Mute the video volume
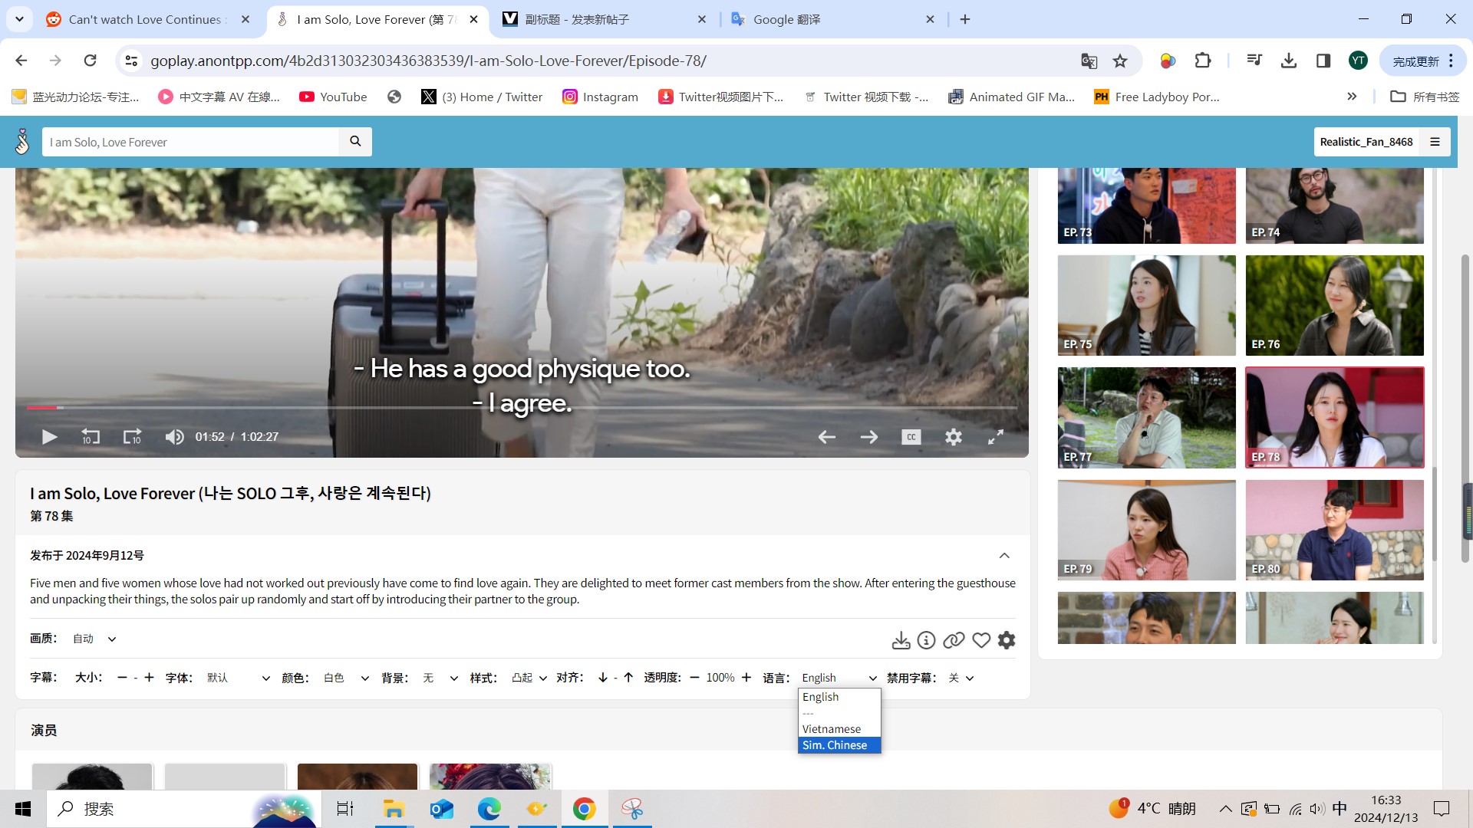 pos(174,437)
